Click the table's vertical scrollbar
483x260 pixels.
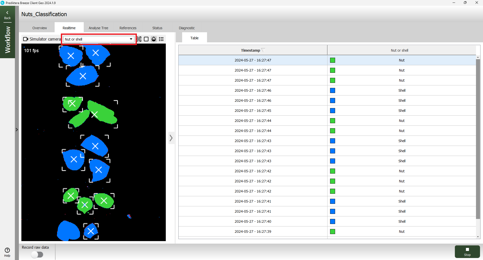tap(478, 139)
